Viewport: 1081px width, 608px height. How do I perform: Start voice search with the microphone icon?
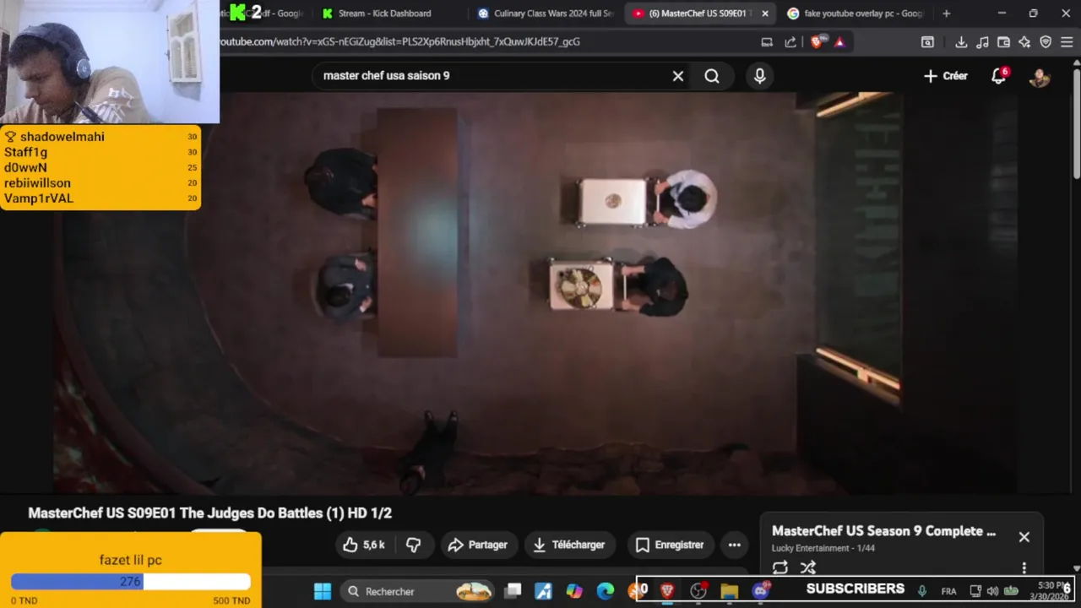tap(759, 76)
